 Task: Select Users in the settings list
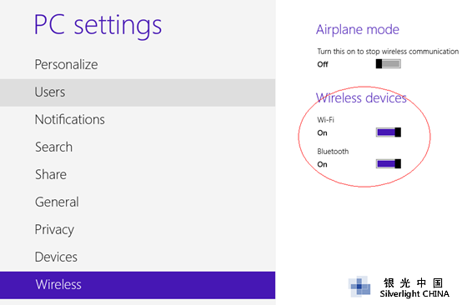point(138,92)
